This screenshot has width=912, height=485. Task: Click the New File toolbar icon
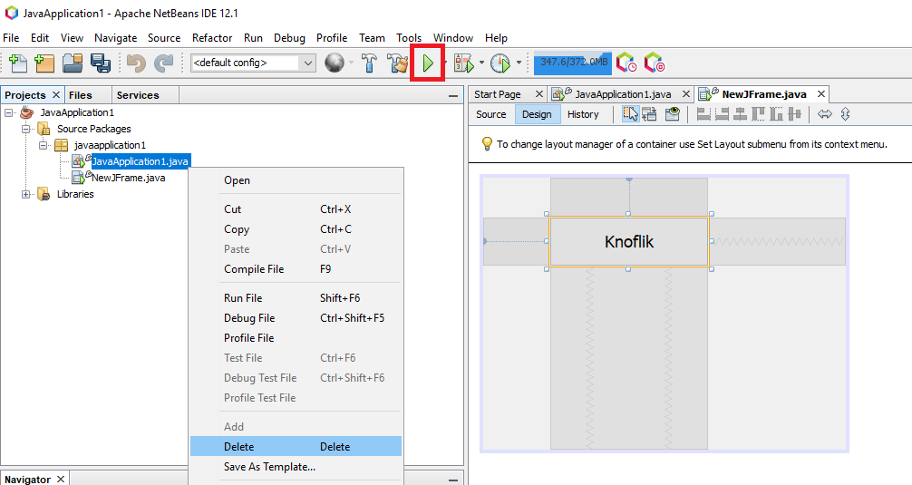[17, 63]
